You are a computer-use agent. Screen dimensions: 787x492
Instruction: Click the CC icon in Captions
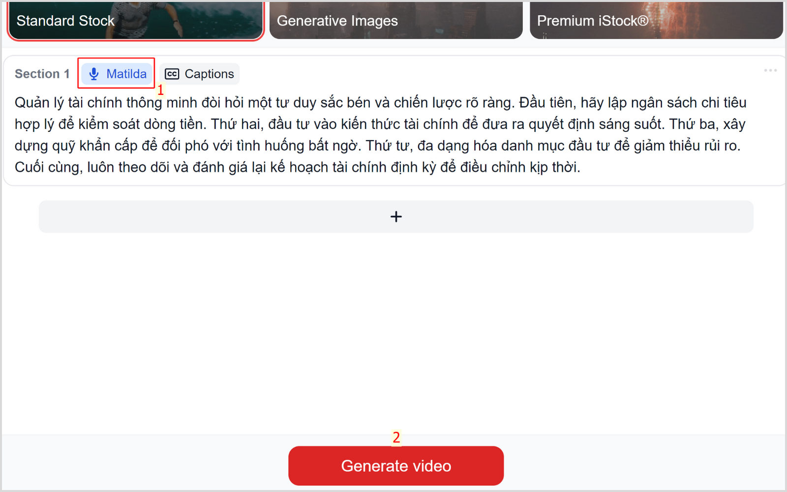pyautogui.click(x=172, y=74)
